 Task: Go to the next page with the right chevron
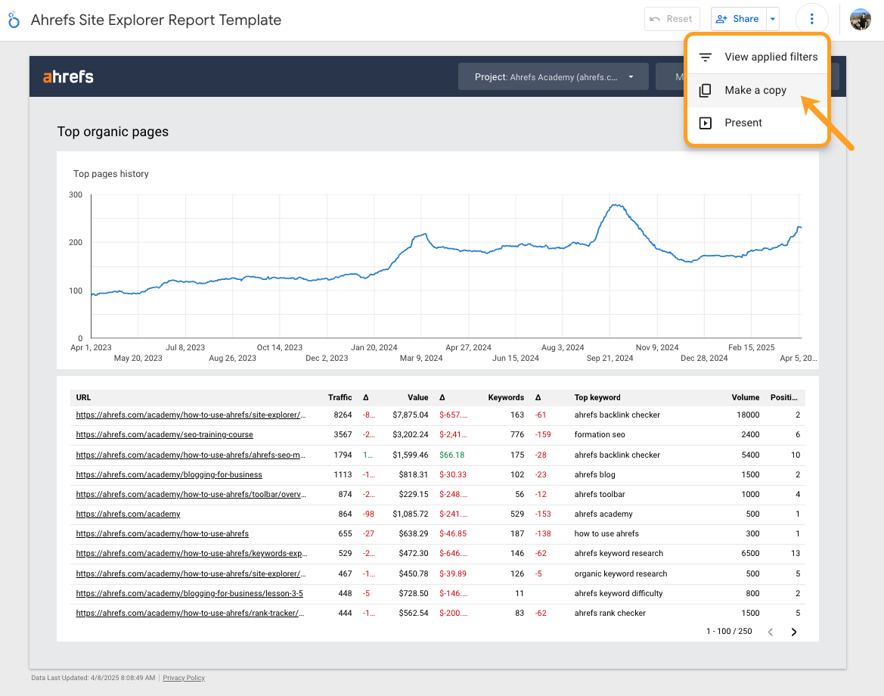[793, 632]
